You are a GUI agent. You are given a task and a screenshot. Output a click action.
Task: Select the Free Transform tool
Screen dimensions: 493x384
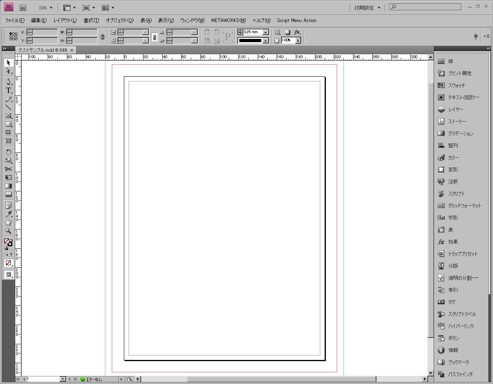(8, 177)
